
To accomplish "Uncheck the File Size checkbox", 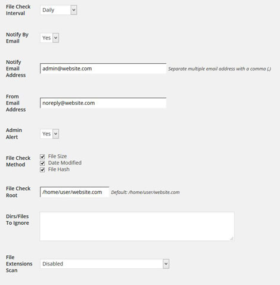I will coord(42,157).
